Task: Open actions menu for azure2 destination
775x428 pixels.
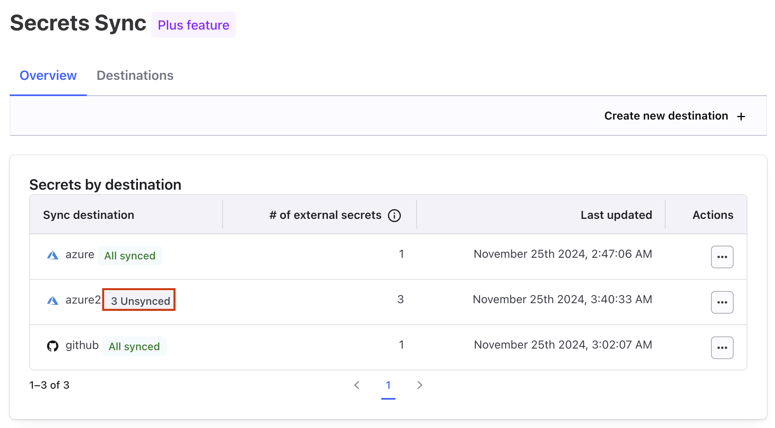Action: click(722, 302)
